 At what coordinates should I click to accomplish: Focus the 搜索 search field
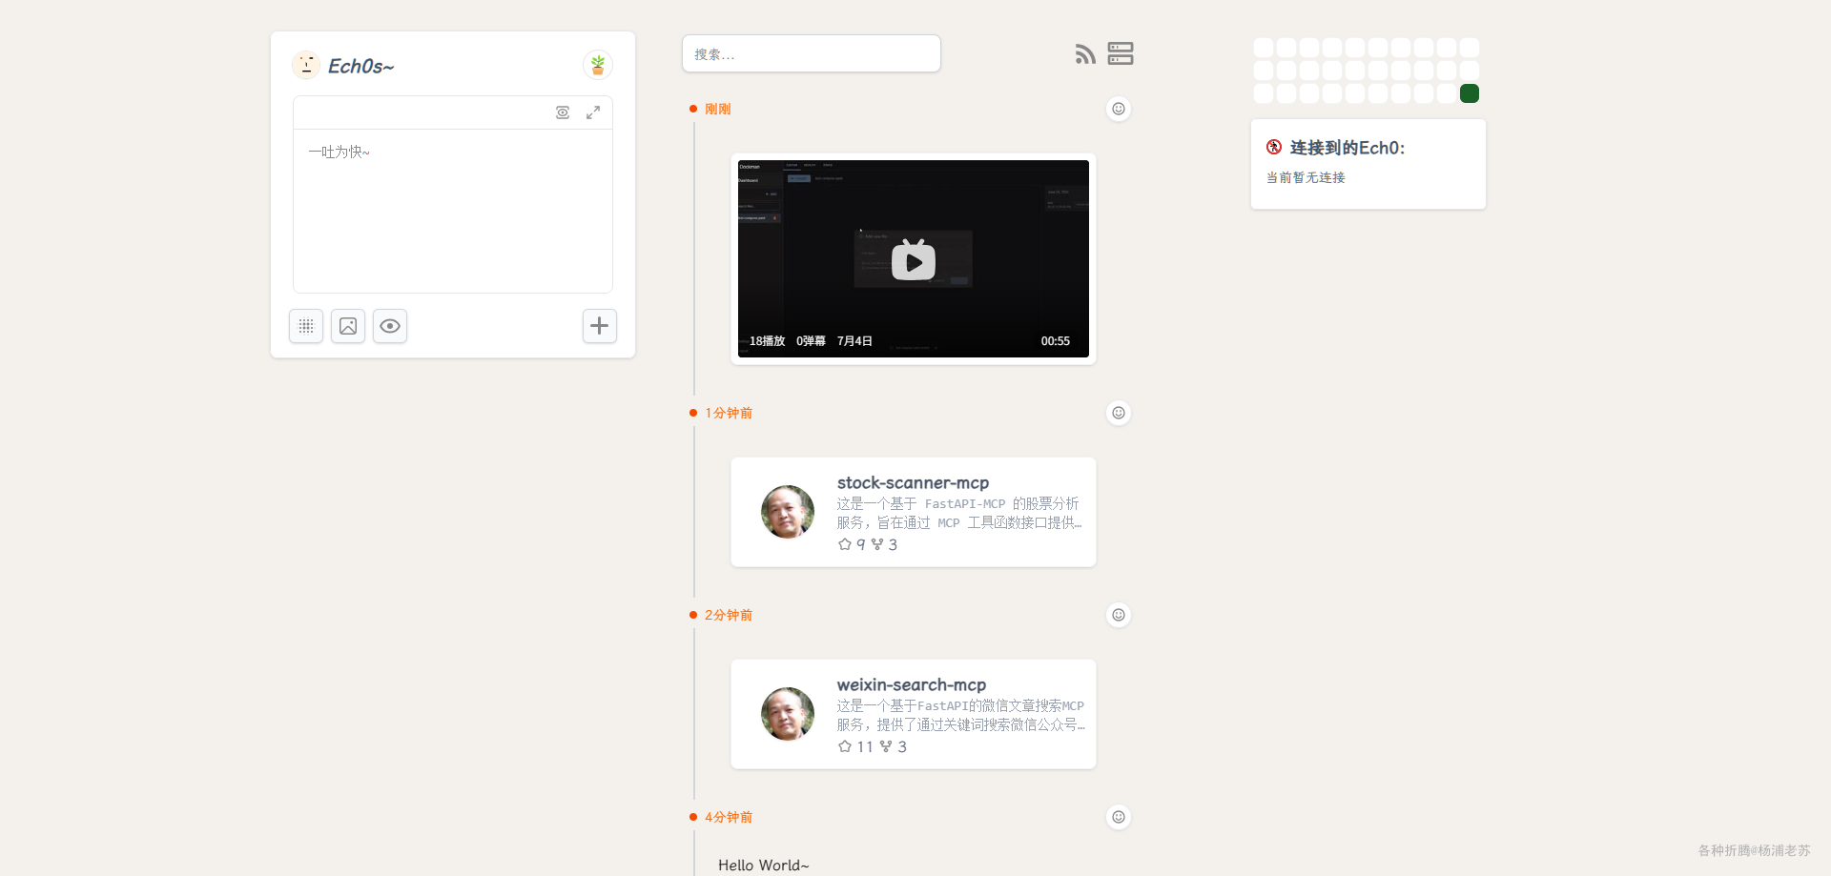(x=812, y=53)
